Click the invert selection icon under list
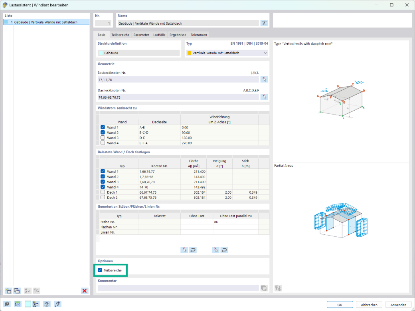 (36, 291)
